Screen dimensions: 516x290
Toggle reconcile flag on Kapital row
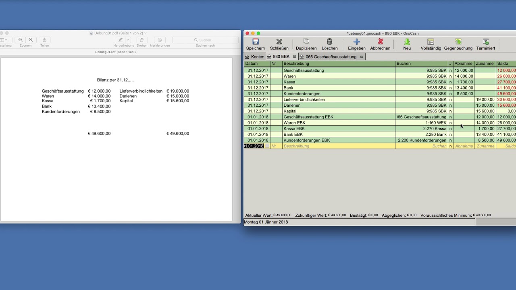(x=450, y=111)
